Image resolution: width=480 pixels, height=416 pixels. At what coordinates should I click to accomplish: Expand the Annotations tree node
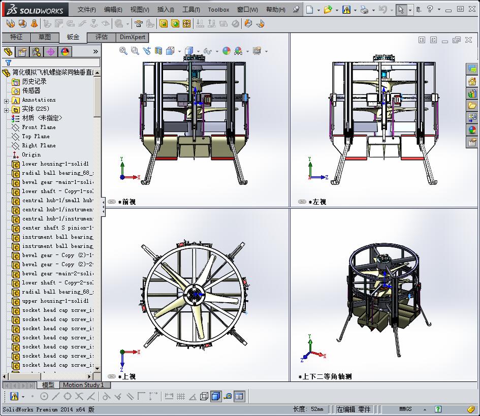6,100
